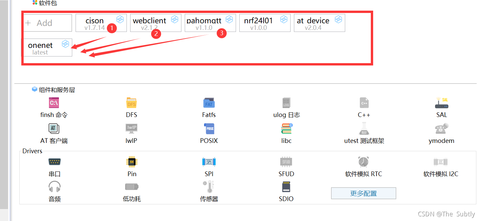Open the at_device package cube icon

click(339, 19)
